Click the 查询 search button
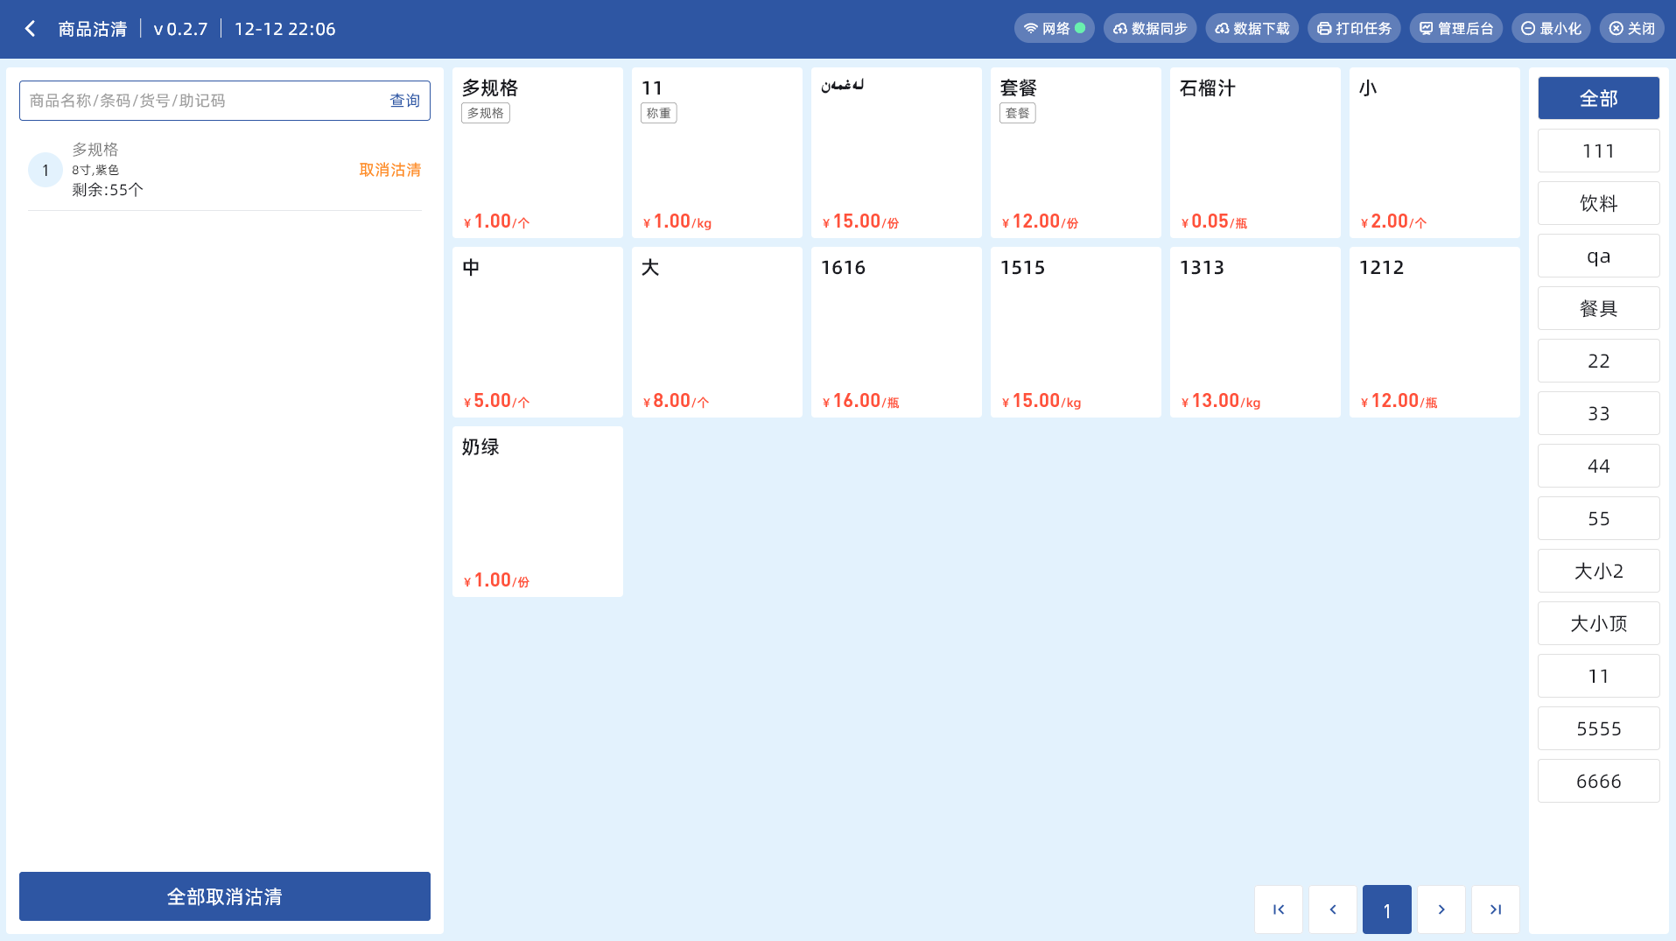Viewport: 1676px width, 941px height. pyautogui.click(x=404, y=101)
